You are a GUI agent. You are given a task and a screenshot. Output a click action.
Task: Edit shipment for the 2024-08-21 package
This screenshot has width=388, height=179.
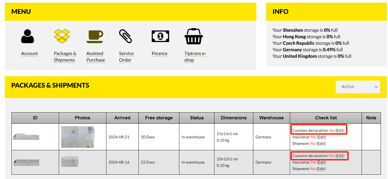[x=321, y=143]
